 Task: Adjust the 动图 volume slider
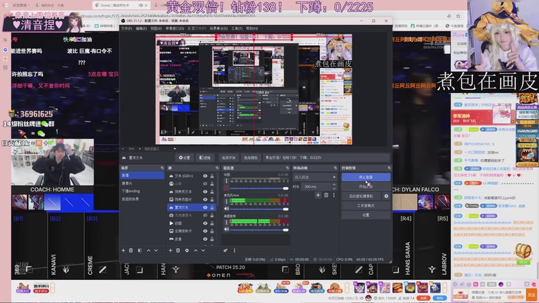pos(259,189)
